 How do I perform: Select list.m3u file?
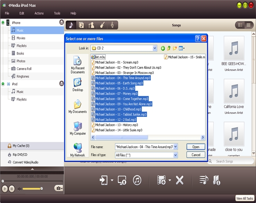pyautogui.click(x=98, y=57)
